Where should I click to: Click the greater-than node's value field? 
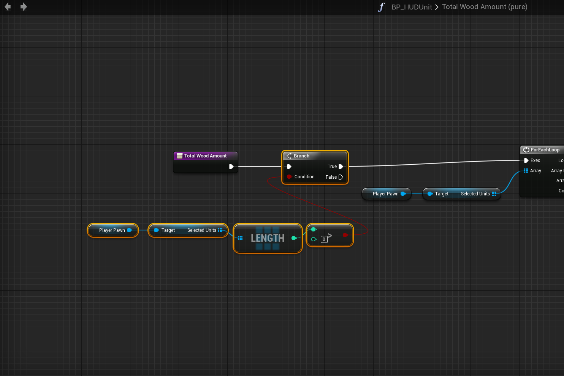[x=324, y=239]
